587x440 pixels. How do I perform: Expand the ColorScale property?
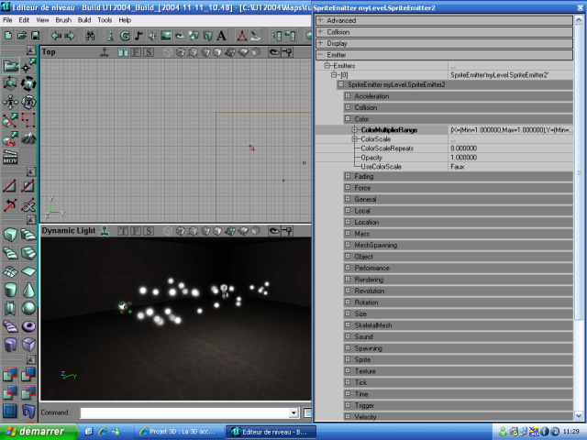click(354, 139)
